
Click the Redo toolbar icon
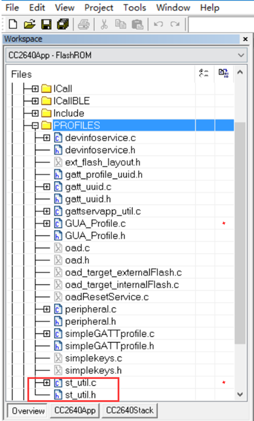click(175, 24)
